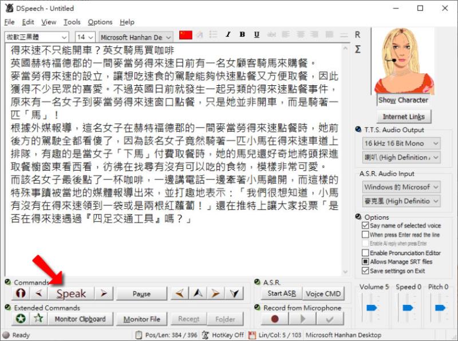Viewport: 458px width, 341px height.
Task: Click the orange left navigation arrow
Action: click(180, 293)
